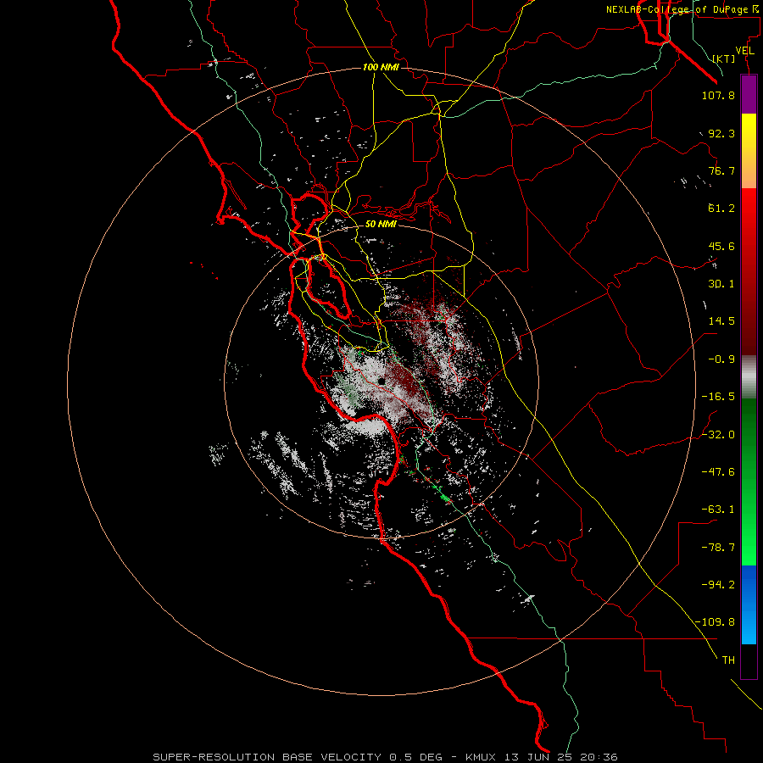This screenshot has width=763, height=763.
Task: Click the -47.6 velocity scale value
Action: [718, 472]
